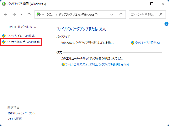Viewport: 169px width, 126px height.
Task: Click the シス... breadcrumb segment
Action: coord(50,14)
